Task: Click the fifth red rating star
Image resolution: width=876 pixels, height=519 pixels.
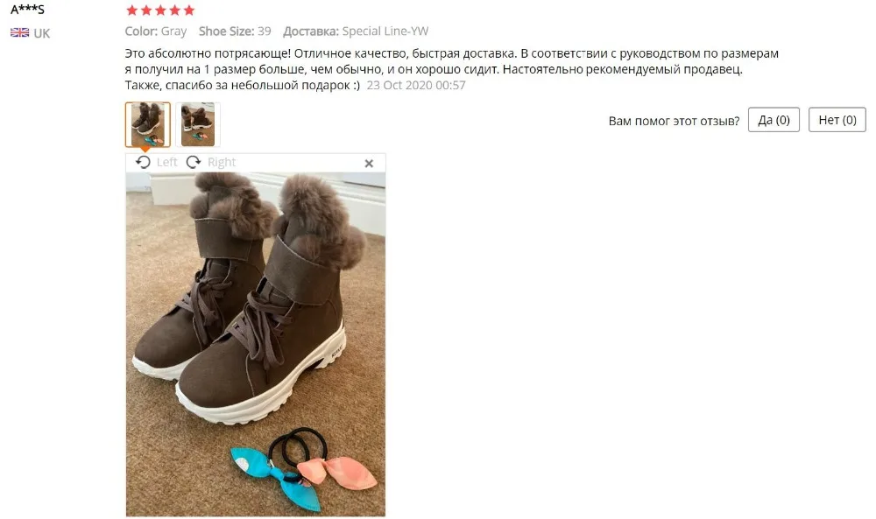Action: [x=189, y=10]
